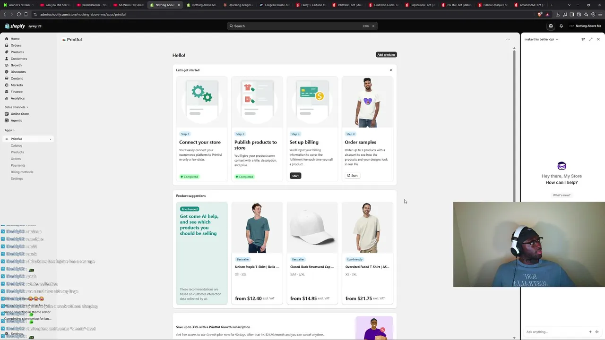Click the Agentic channel icon
The image size is (605, 340).
[x=7, y=120]
